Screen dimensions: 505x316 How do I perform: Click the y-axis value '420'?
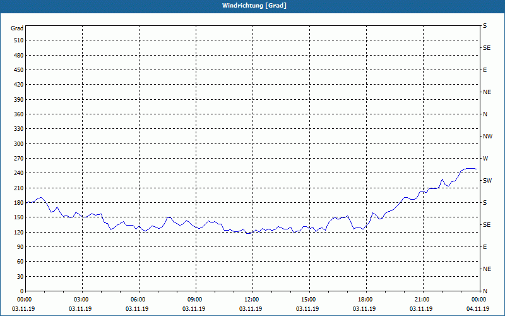pos(19,85)
